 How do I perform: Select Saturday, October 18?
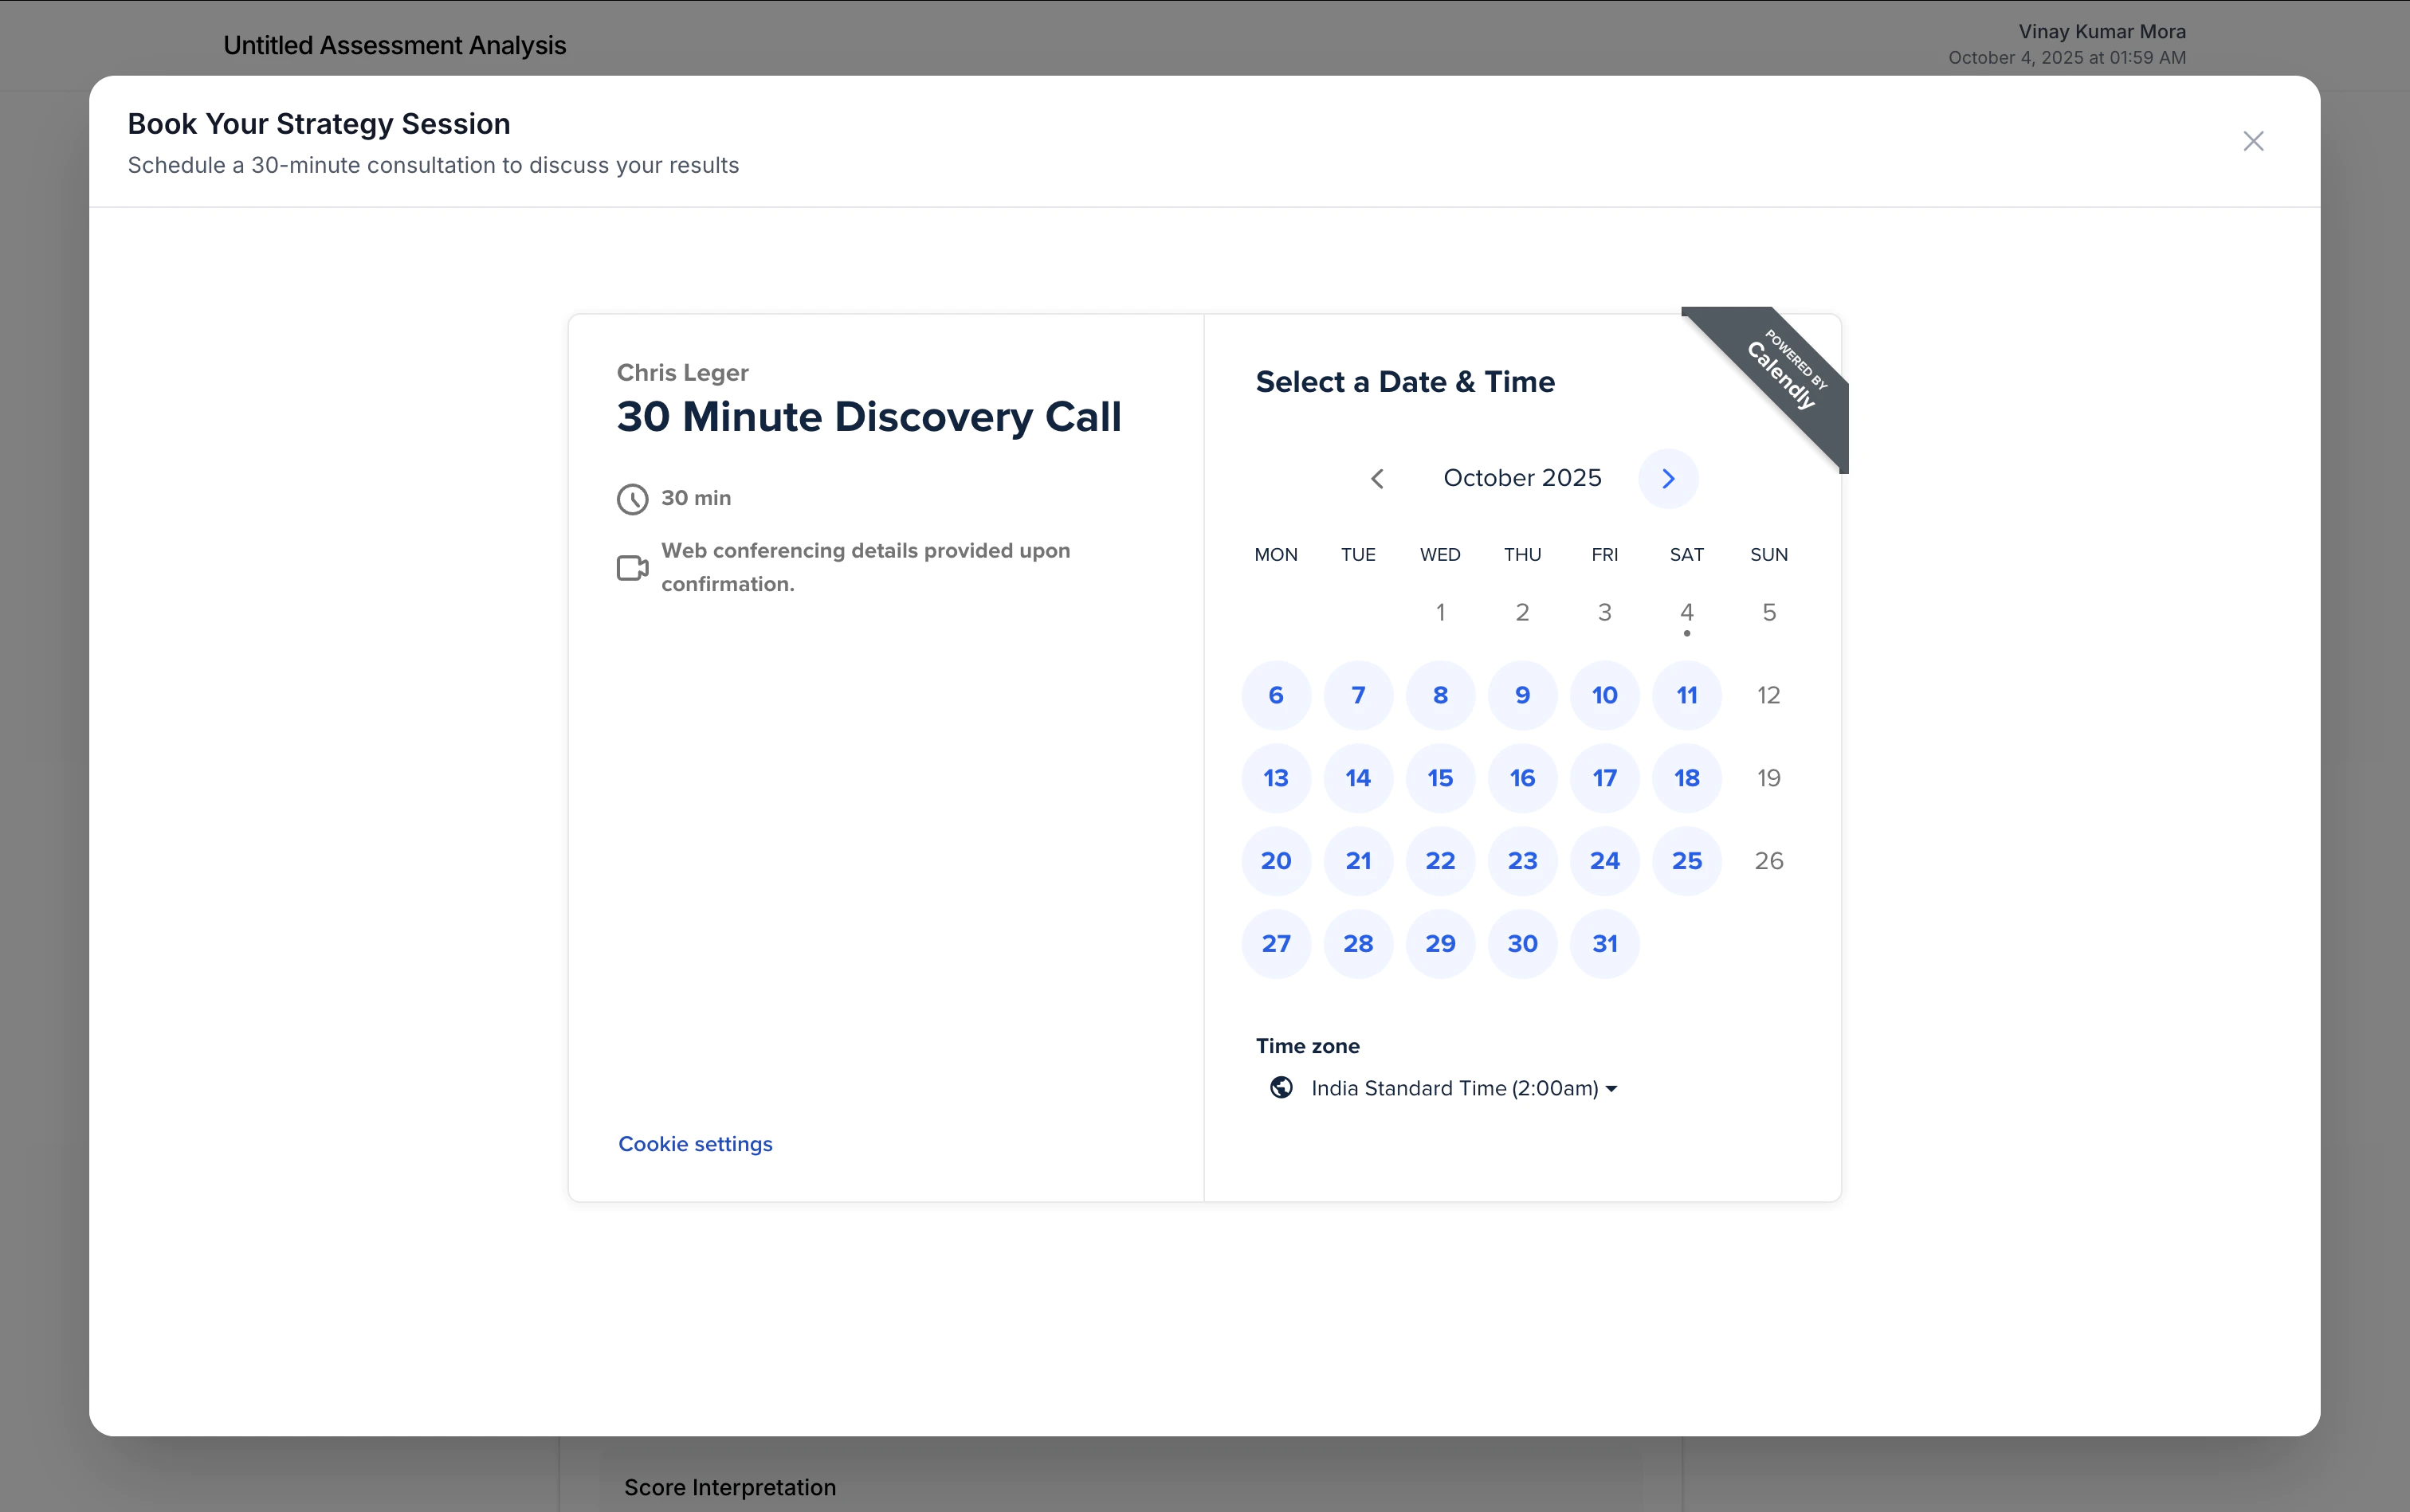1686,778
